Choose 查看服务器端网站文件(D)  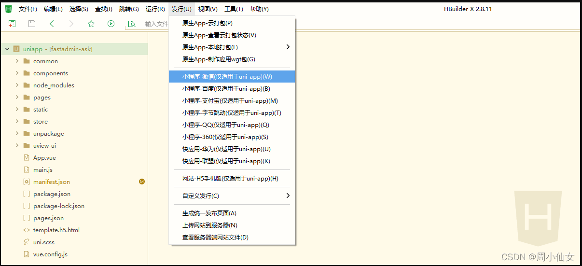(x=232, y=238)
